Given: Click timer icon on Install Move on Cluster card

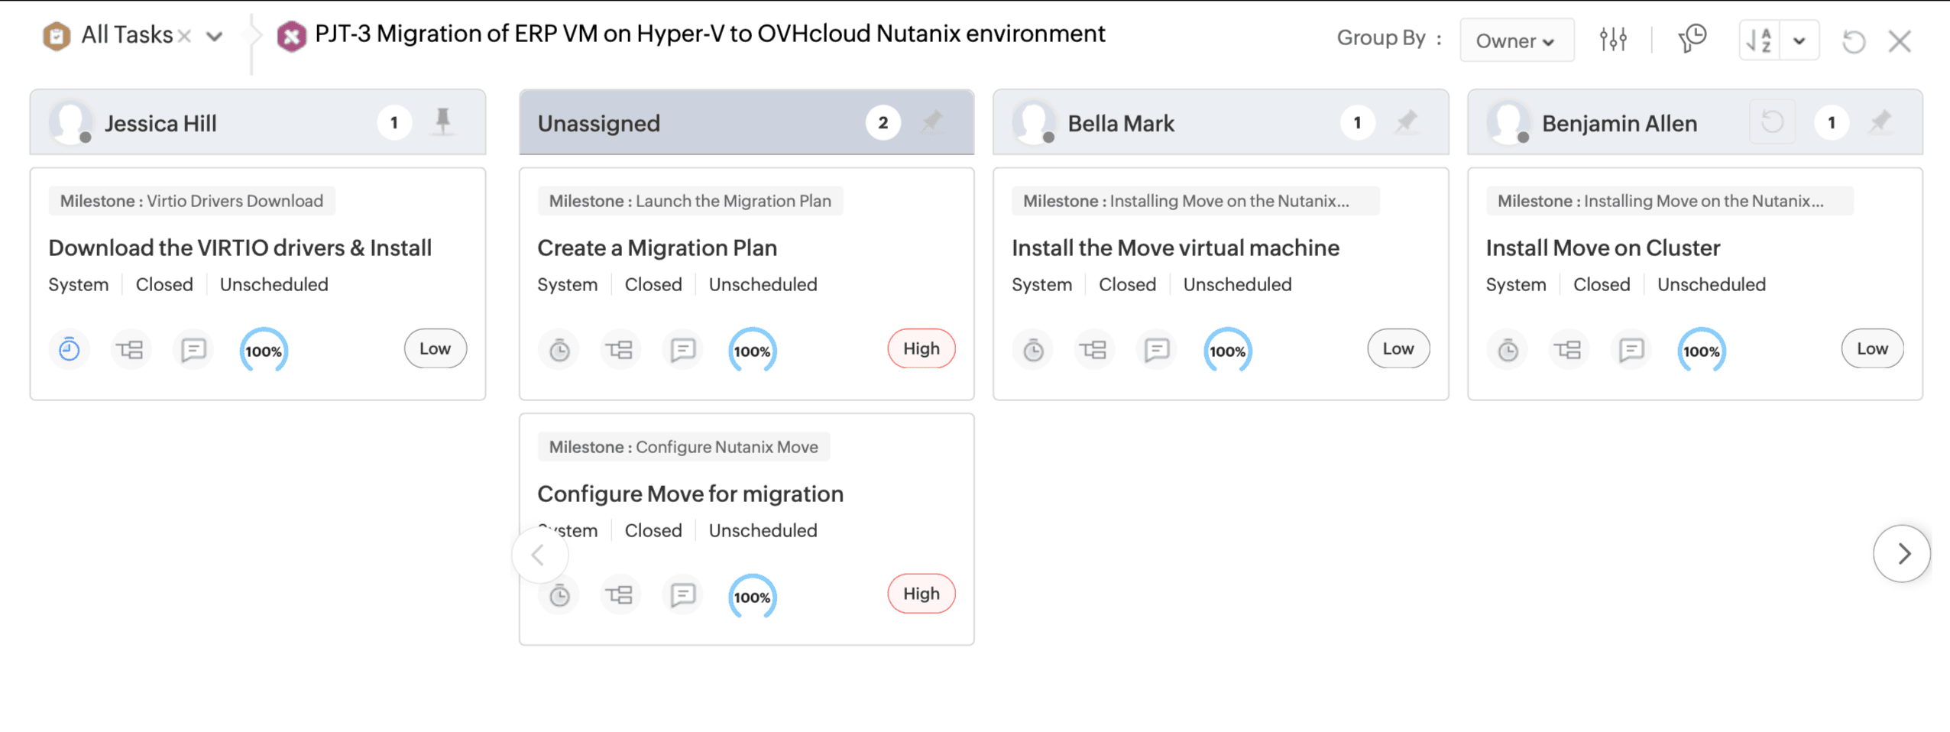Looking at the screenshot, I should click(1508, 350).
